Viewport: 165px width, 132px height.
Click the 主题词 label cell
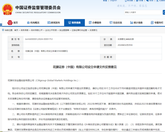coord(108,57)
